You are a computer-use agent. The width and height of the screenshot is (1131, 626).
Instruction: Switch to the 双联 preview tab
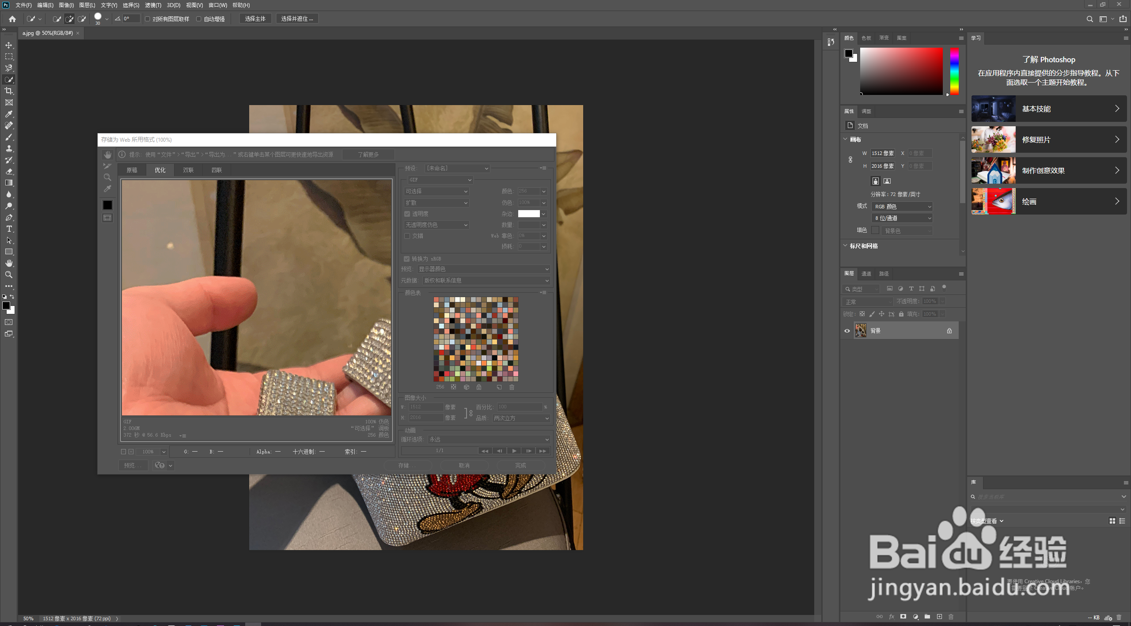click(188, 170)
